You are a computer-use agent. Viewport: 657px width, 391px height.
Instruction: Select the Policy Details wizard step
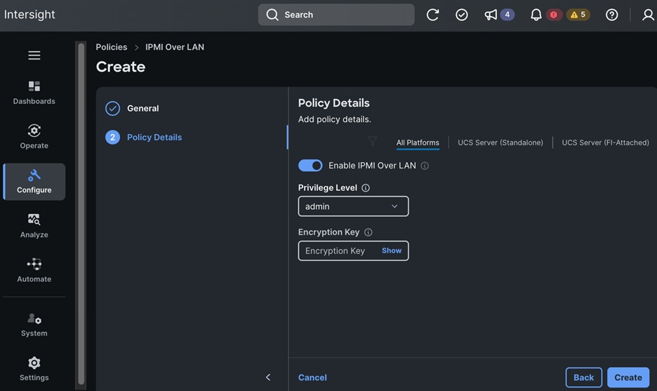154,137
